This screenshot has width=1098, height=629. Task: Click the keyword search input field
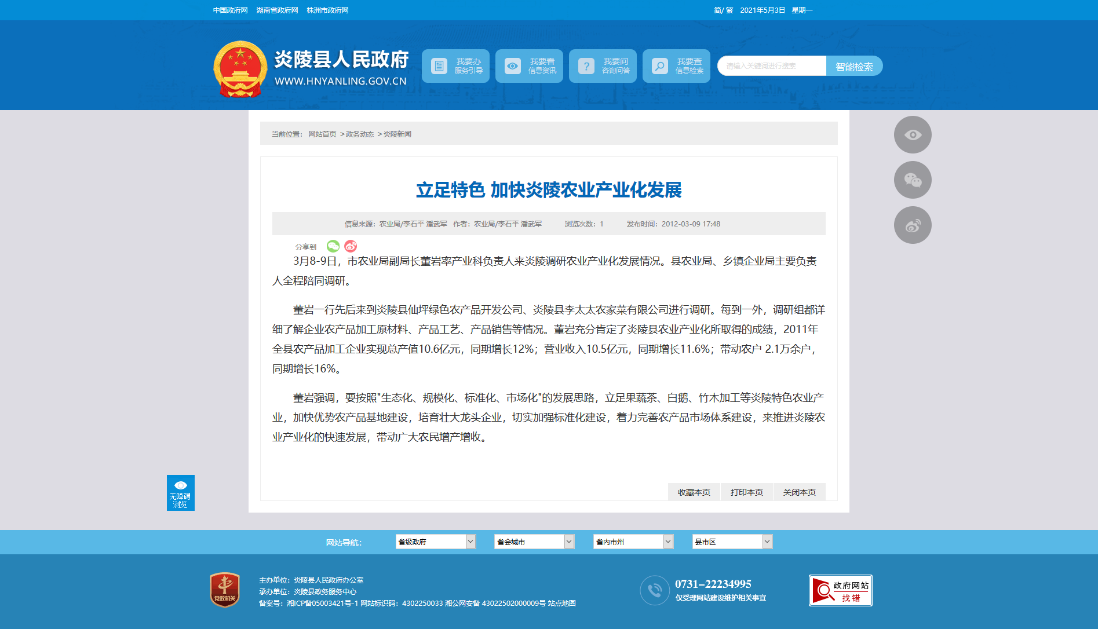click(771, 66)
